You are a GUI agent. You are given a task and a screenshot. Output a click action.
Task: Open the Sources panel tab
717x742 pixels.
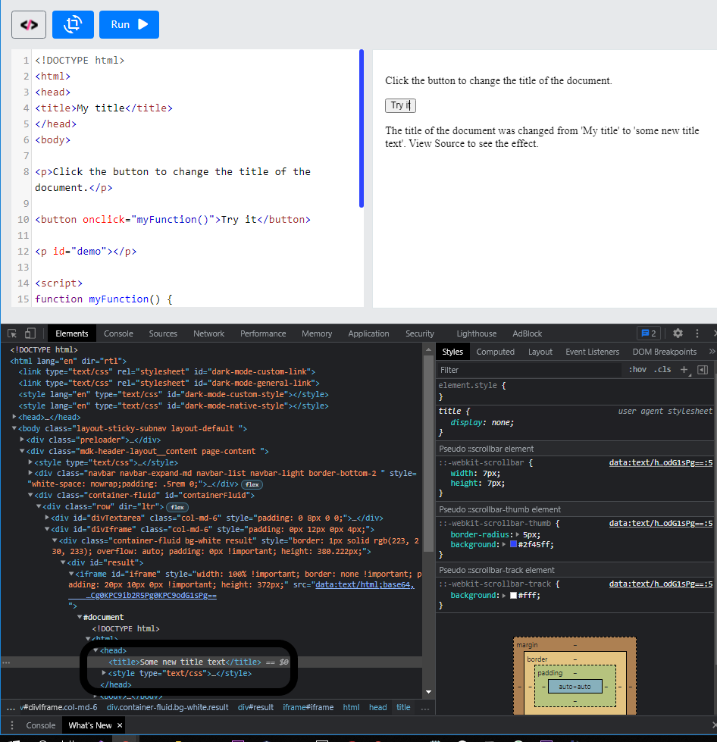[x=163, y=333]
